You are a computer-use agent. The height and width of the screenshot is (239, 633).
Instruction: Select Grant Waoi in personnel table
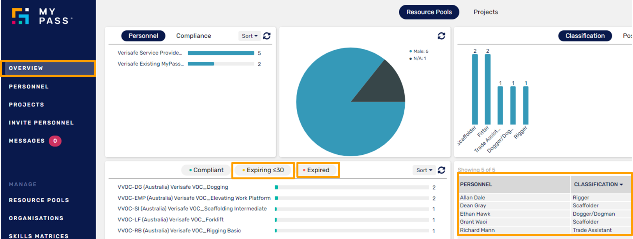tap(473, 222)
